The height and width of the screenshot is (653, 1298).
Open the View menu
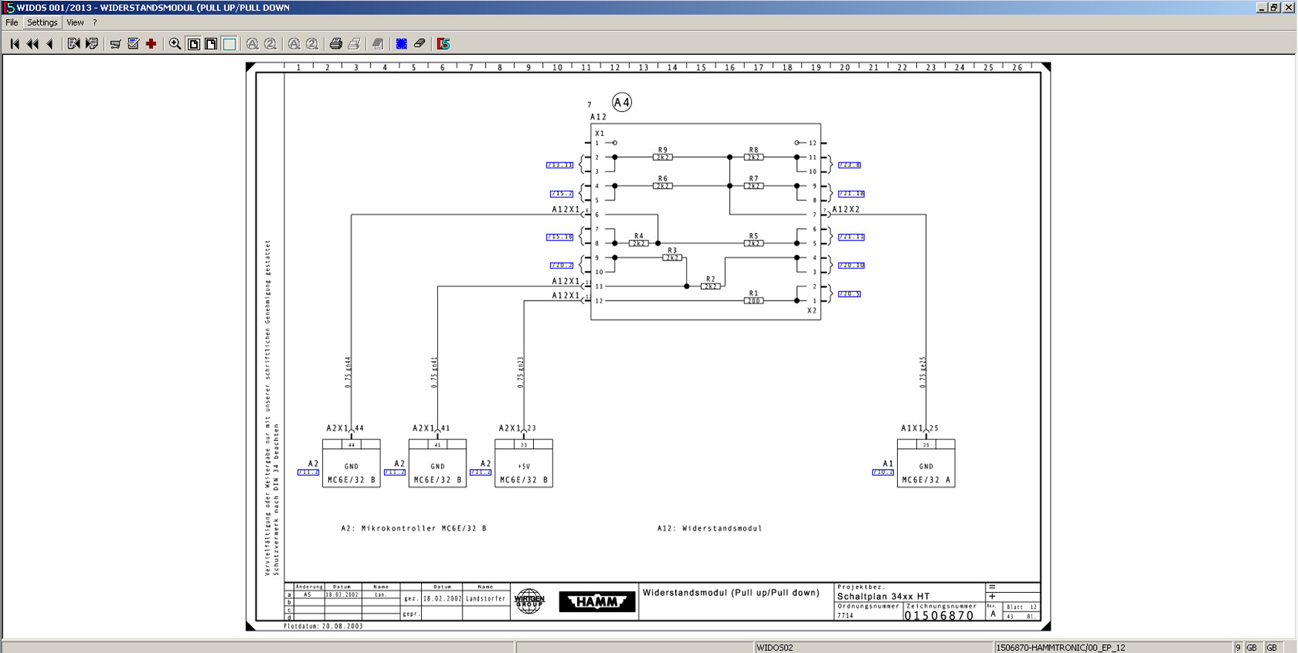[75, 23]
